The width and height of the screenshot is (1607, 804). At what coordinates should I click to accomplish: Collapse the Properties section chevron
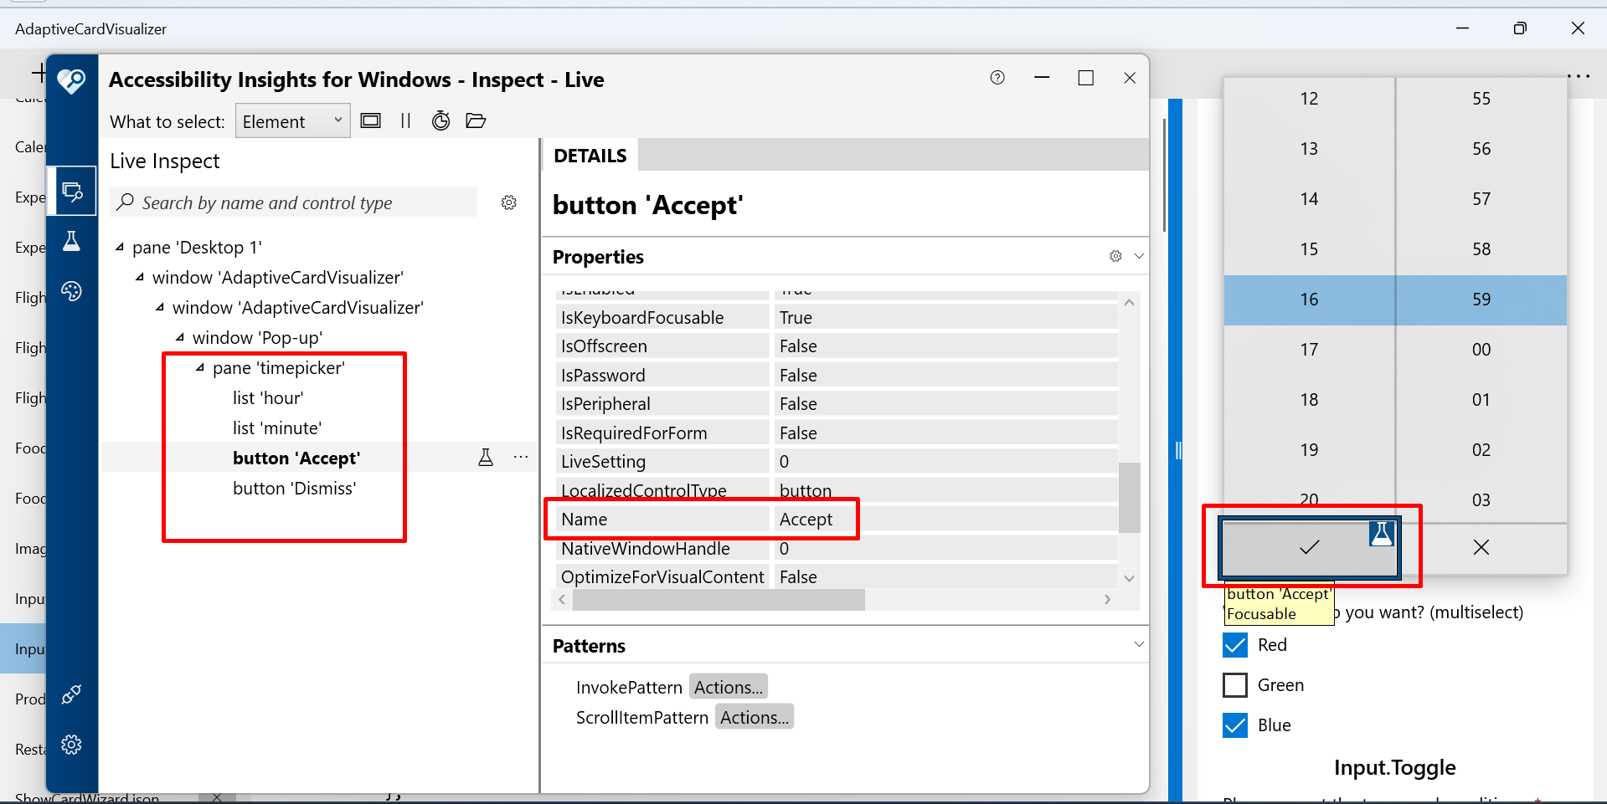pos(1138,256)
